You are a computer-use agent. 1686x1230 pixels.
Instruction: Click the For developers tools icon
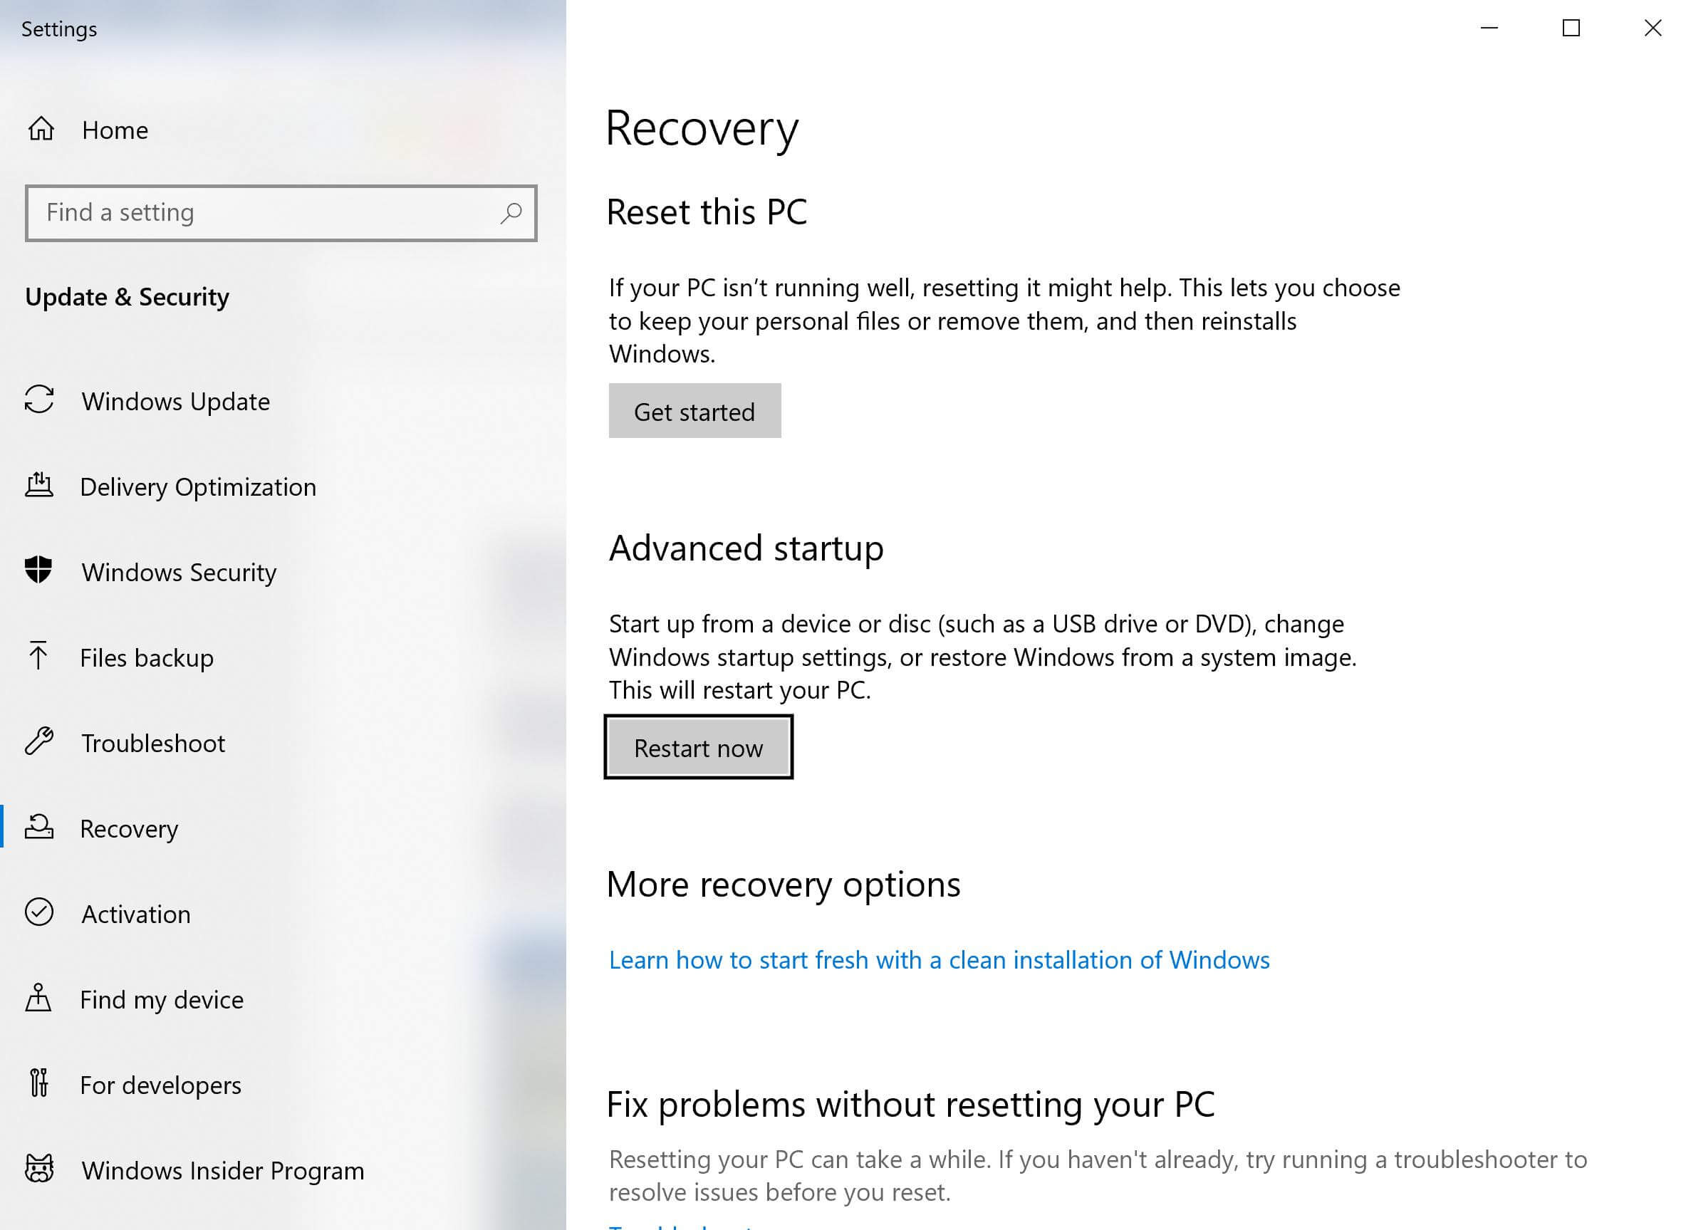(x=38, y=1085)
